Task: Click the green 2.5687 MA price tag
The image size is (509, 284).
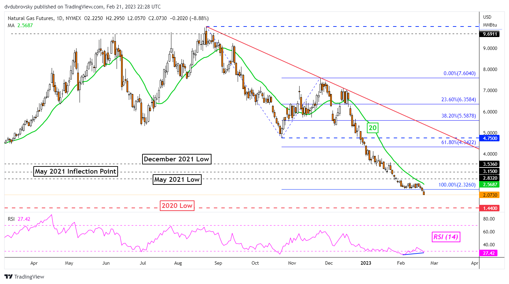Action: coord(489,184)
